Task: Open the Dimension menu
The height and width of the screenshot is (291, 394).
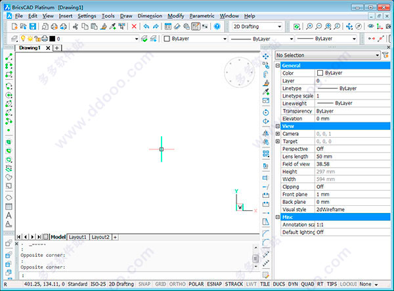Action: [150, 16]
